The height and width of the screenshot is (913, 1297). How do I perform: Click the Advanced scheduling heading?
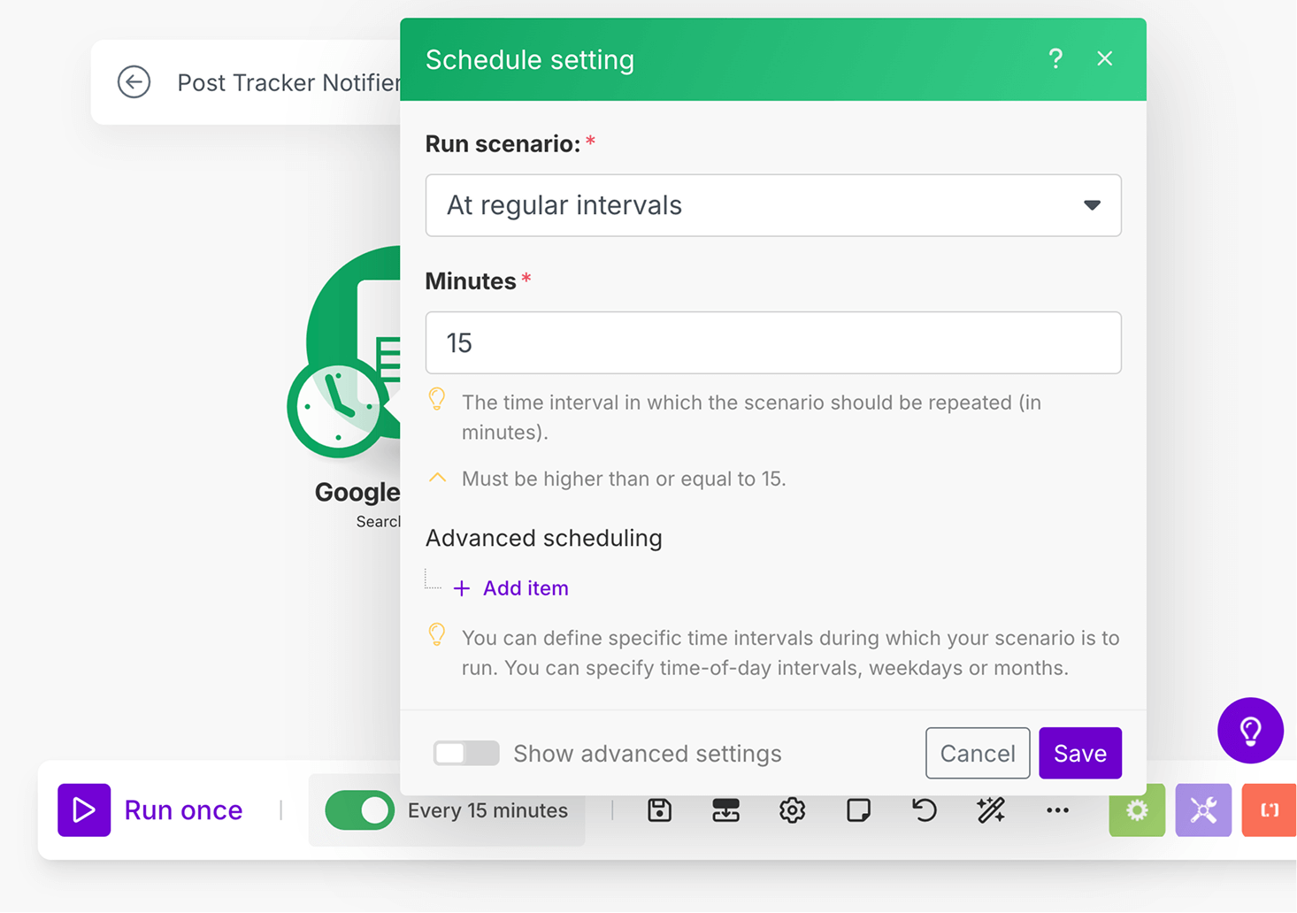[544, 538]
